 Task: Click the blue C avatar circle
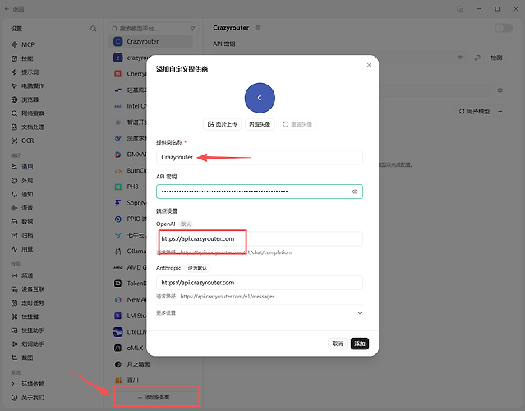260,98
